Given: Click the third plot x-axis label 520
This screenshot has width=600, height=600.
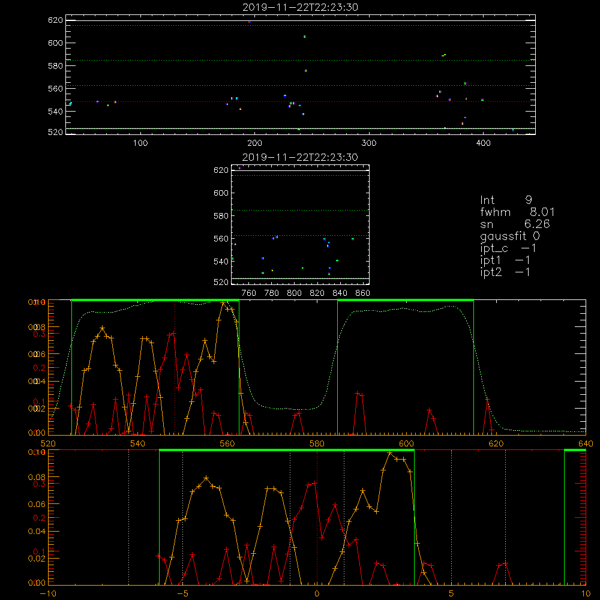Looking at the screenshot, I should tap(48, 443).
